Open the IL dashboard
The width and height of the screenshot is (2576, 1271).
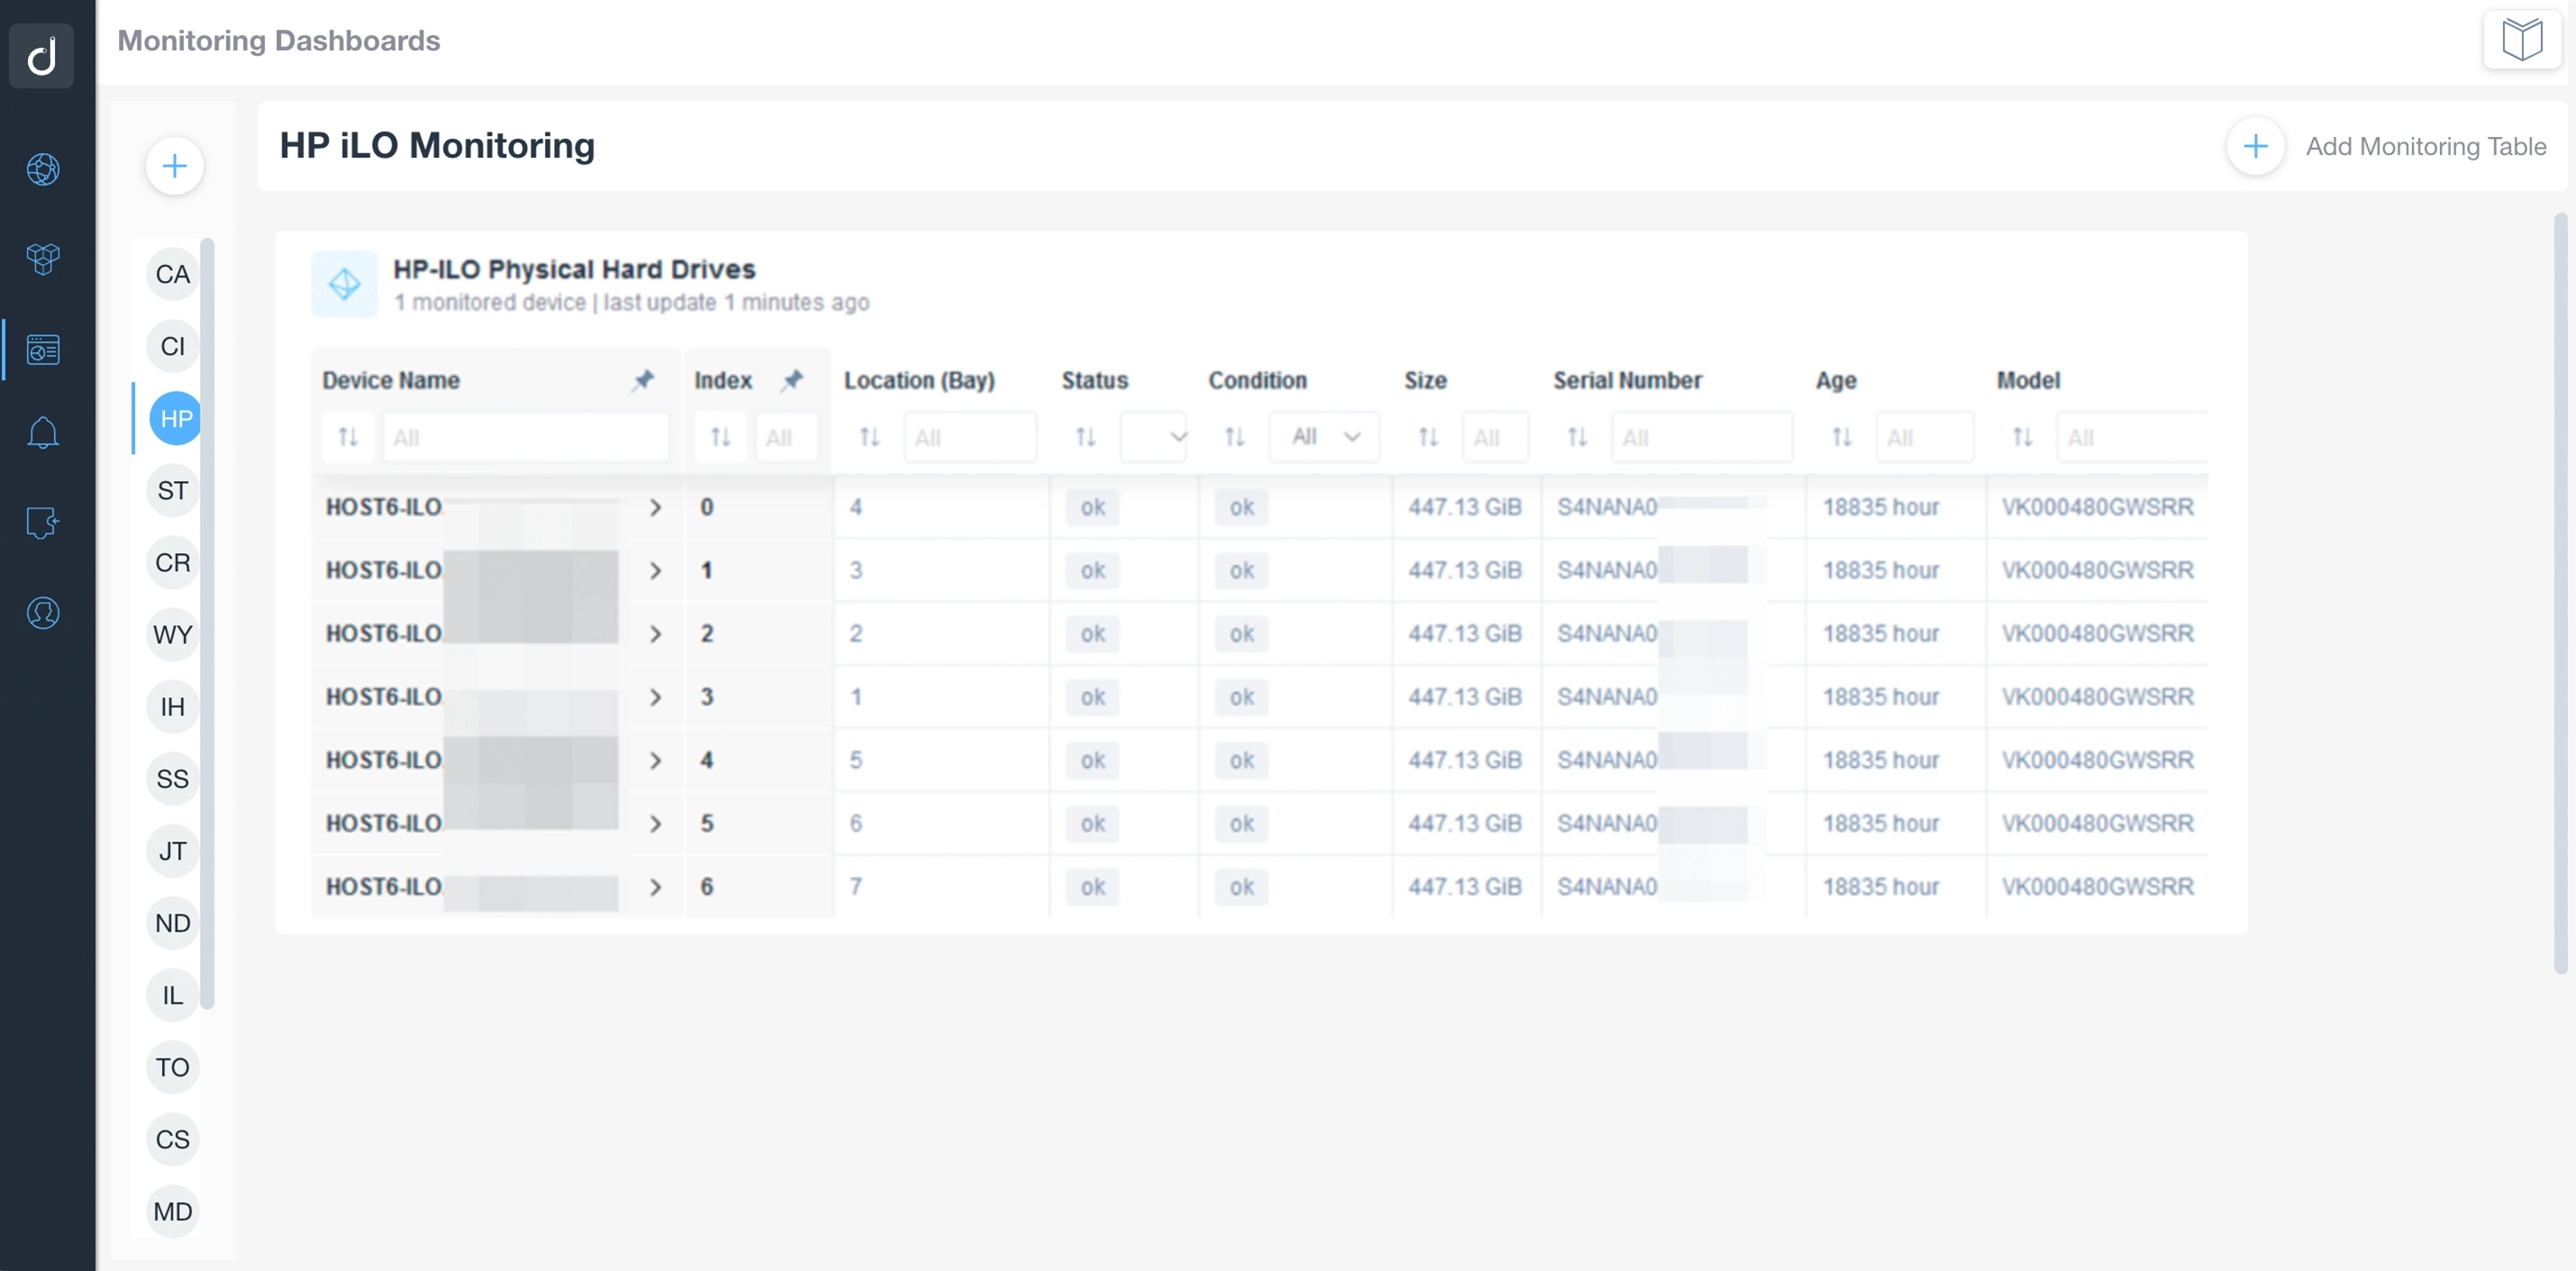pyautogui.click(x=173, y=995)
